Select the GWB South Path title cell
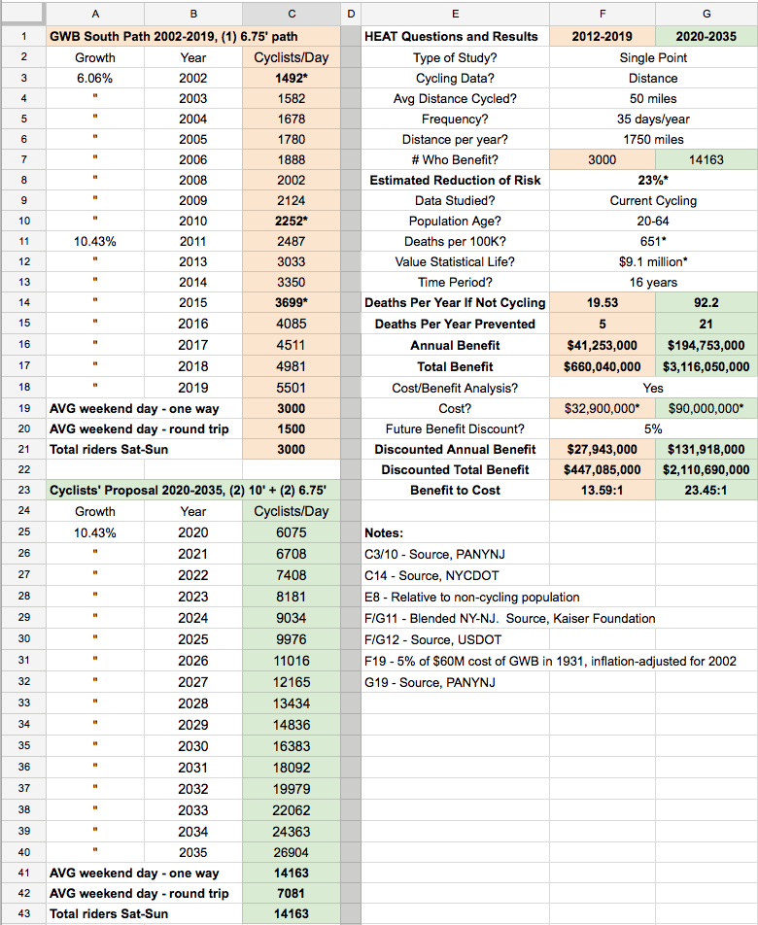The width and height of the screenshot is (758, 925). click(x=192, y=36)
